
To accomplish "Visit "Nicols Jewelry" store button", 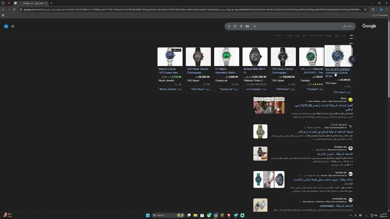I will [170, 89].
